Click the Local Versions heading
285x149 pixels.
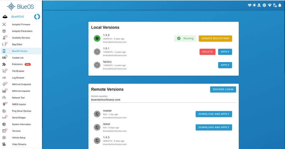click(x=105, y=27)
